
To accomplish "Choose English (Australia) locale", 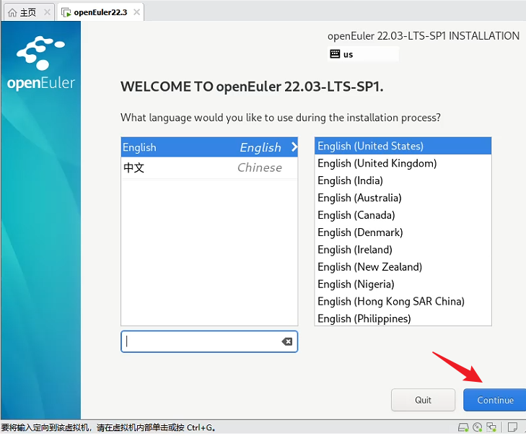I will 403,198.
